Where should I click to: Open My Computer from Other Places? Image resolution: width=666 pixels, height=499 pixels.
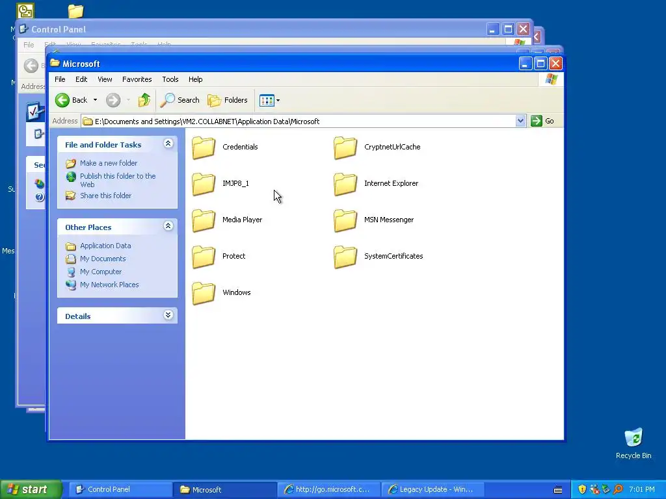(101, 272)
